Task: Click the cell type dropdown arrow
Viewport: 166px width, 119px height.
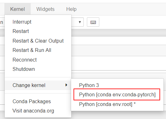Action: pos(80,22)
